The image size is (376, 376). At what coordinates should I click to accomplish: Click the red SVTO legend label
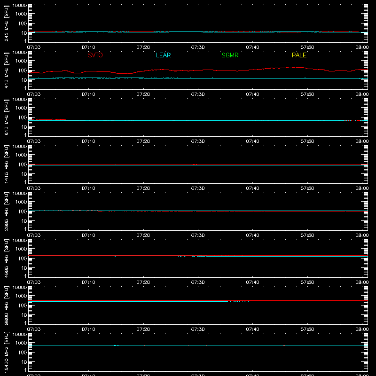(95, 55)
